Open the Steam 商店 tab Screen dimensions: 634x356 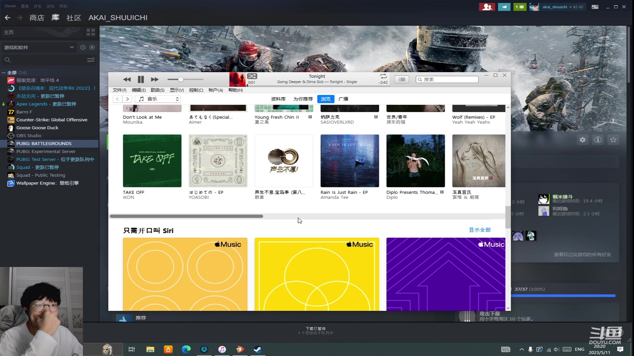click(37, 17)
